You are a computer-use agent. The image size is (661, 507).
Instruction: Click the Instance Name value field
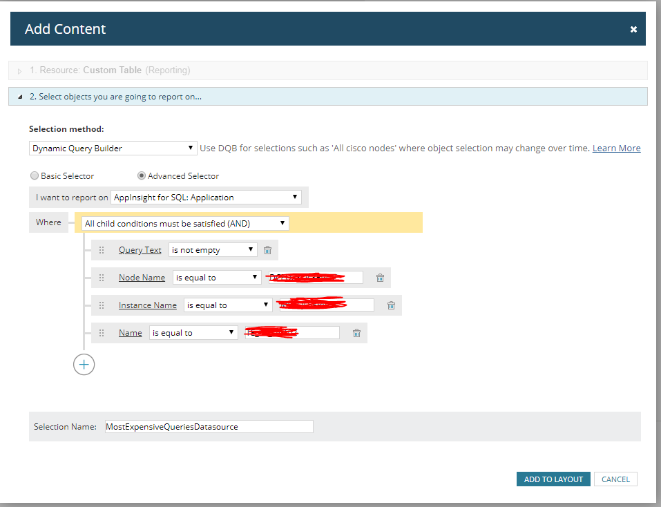point(327,305)
